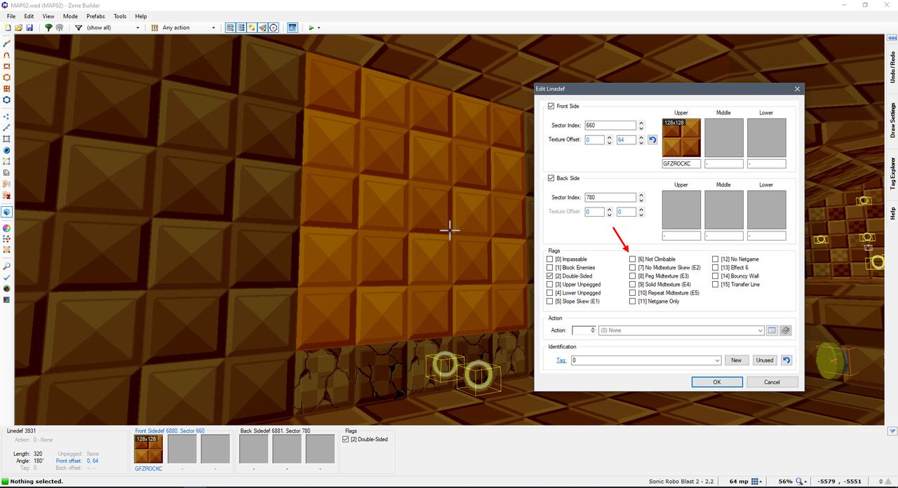Screen dimensions: 898x488
Task: Uncheck the Front Side checkbox
Action: pyautogui.click(x=551, y=106)
